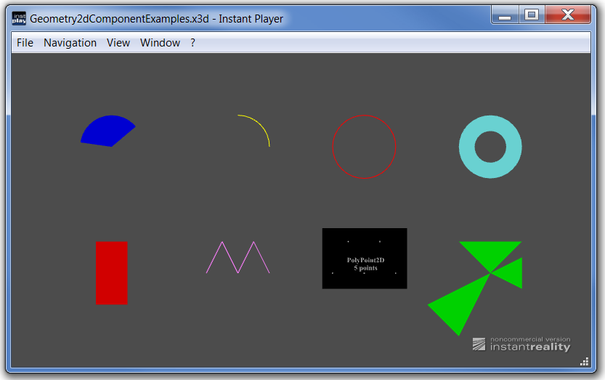Screen dimensions: 605x380
Task: Click the Instant Player title bar icon
Action: pos(19,18)
